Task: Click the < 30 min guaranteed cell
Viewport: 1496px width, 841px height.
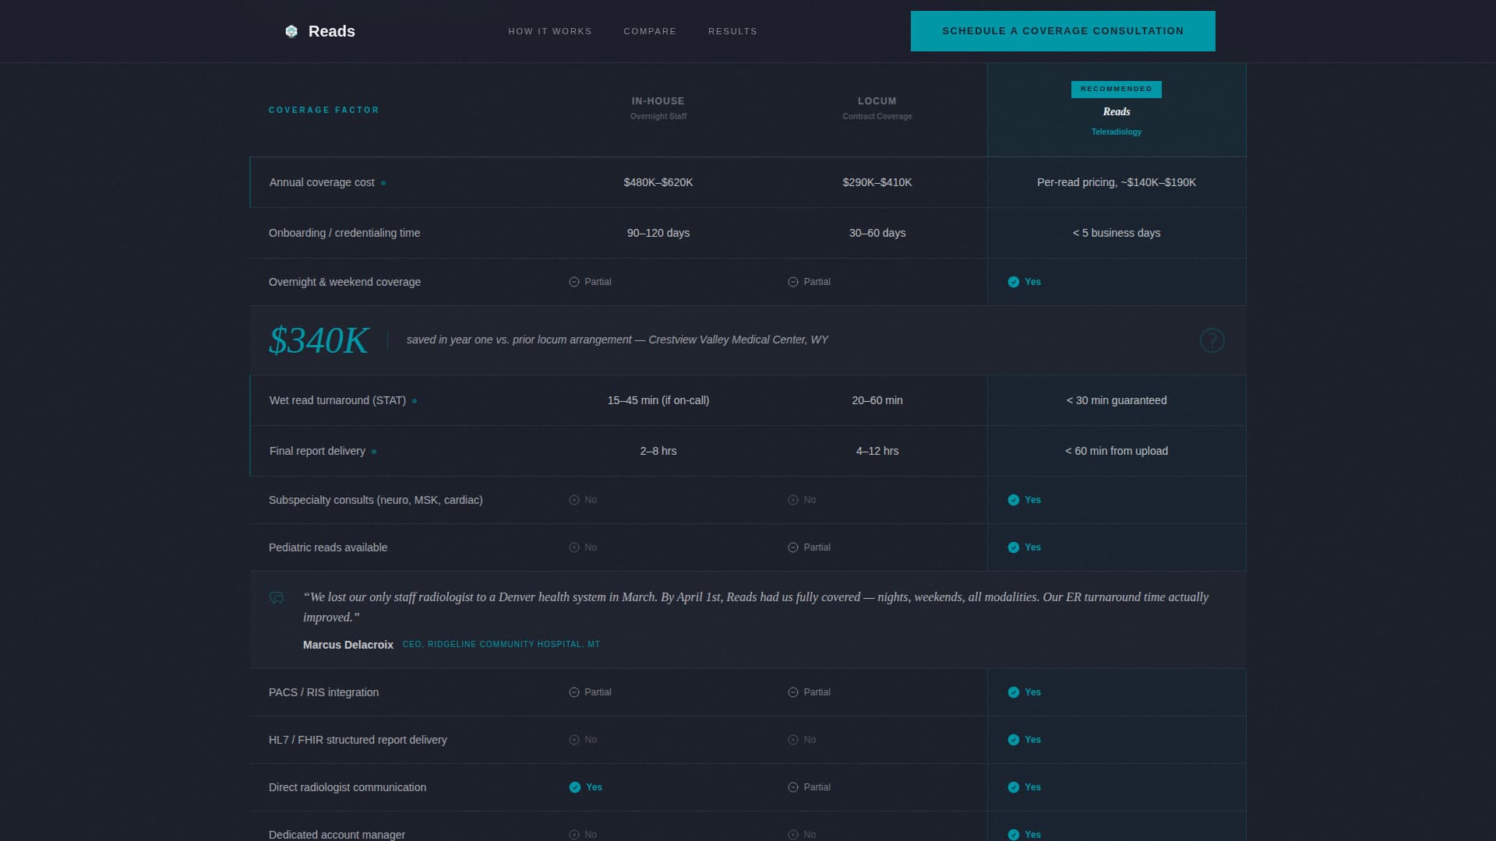Action: (1117, 400)
